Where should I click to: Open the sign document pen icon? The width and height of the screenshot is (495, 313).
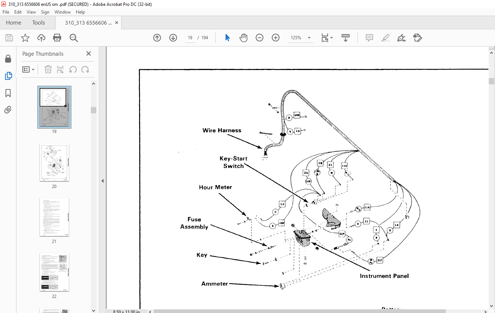(x=401, y=38)
